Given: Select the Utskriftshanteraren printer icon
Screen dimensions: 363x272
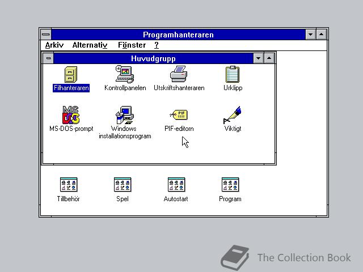Looking at the screenshot, I should point(179,74).
